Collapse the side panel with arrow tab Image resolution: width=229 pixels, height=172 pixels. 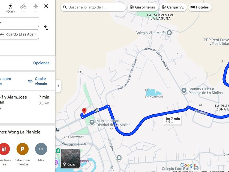pyautogui.click(x=58, y=86)
